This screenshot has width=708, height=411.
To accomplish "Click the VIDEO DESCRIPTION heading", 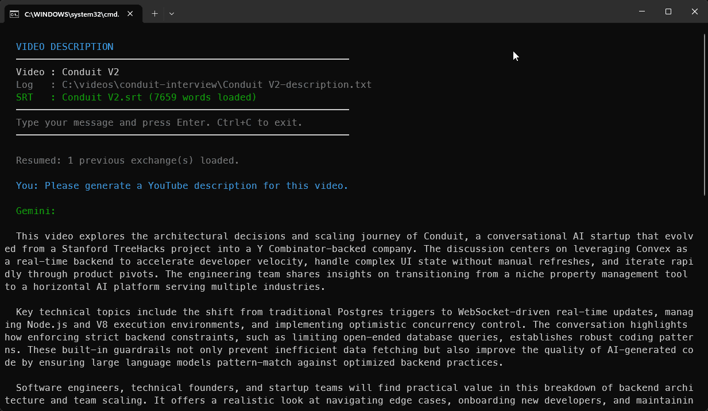I will tap(65, 46).
